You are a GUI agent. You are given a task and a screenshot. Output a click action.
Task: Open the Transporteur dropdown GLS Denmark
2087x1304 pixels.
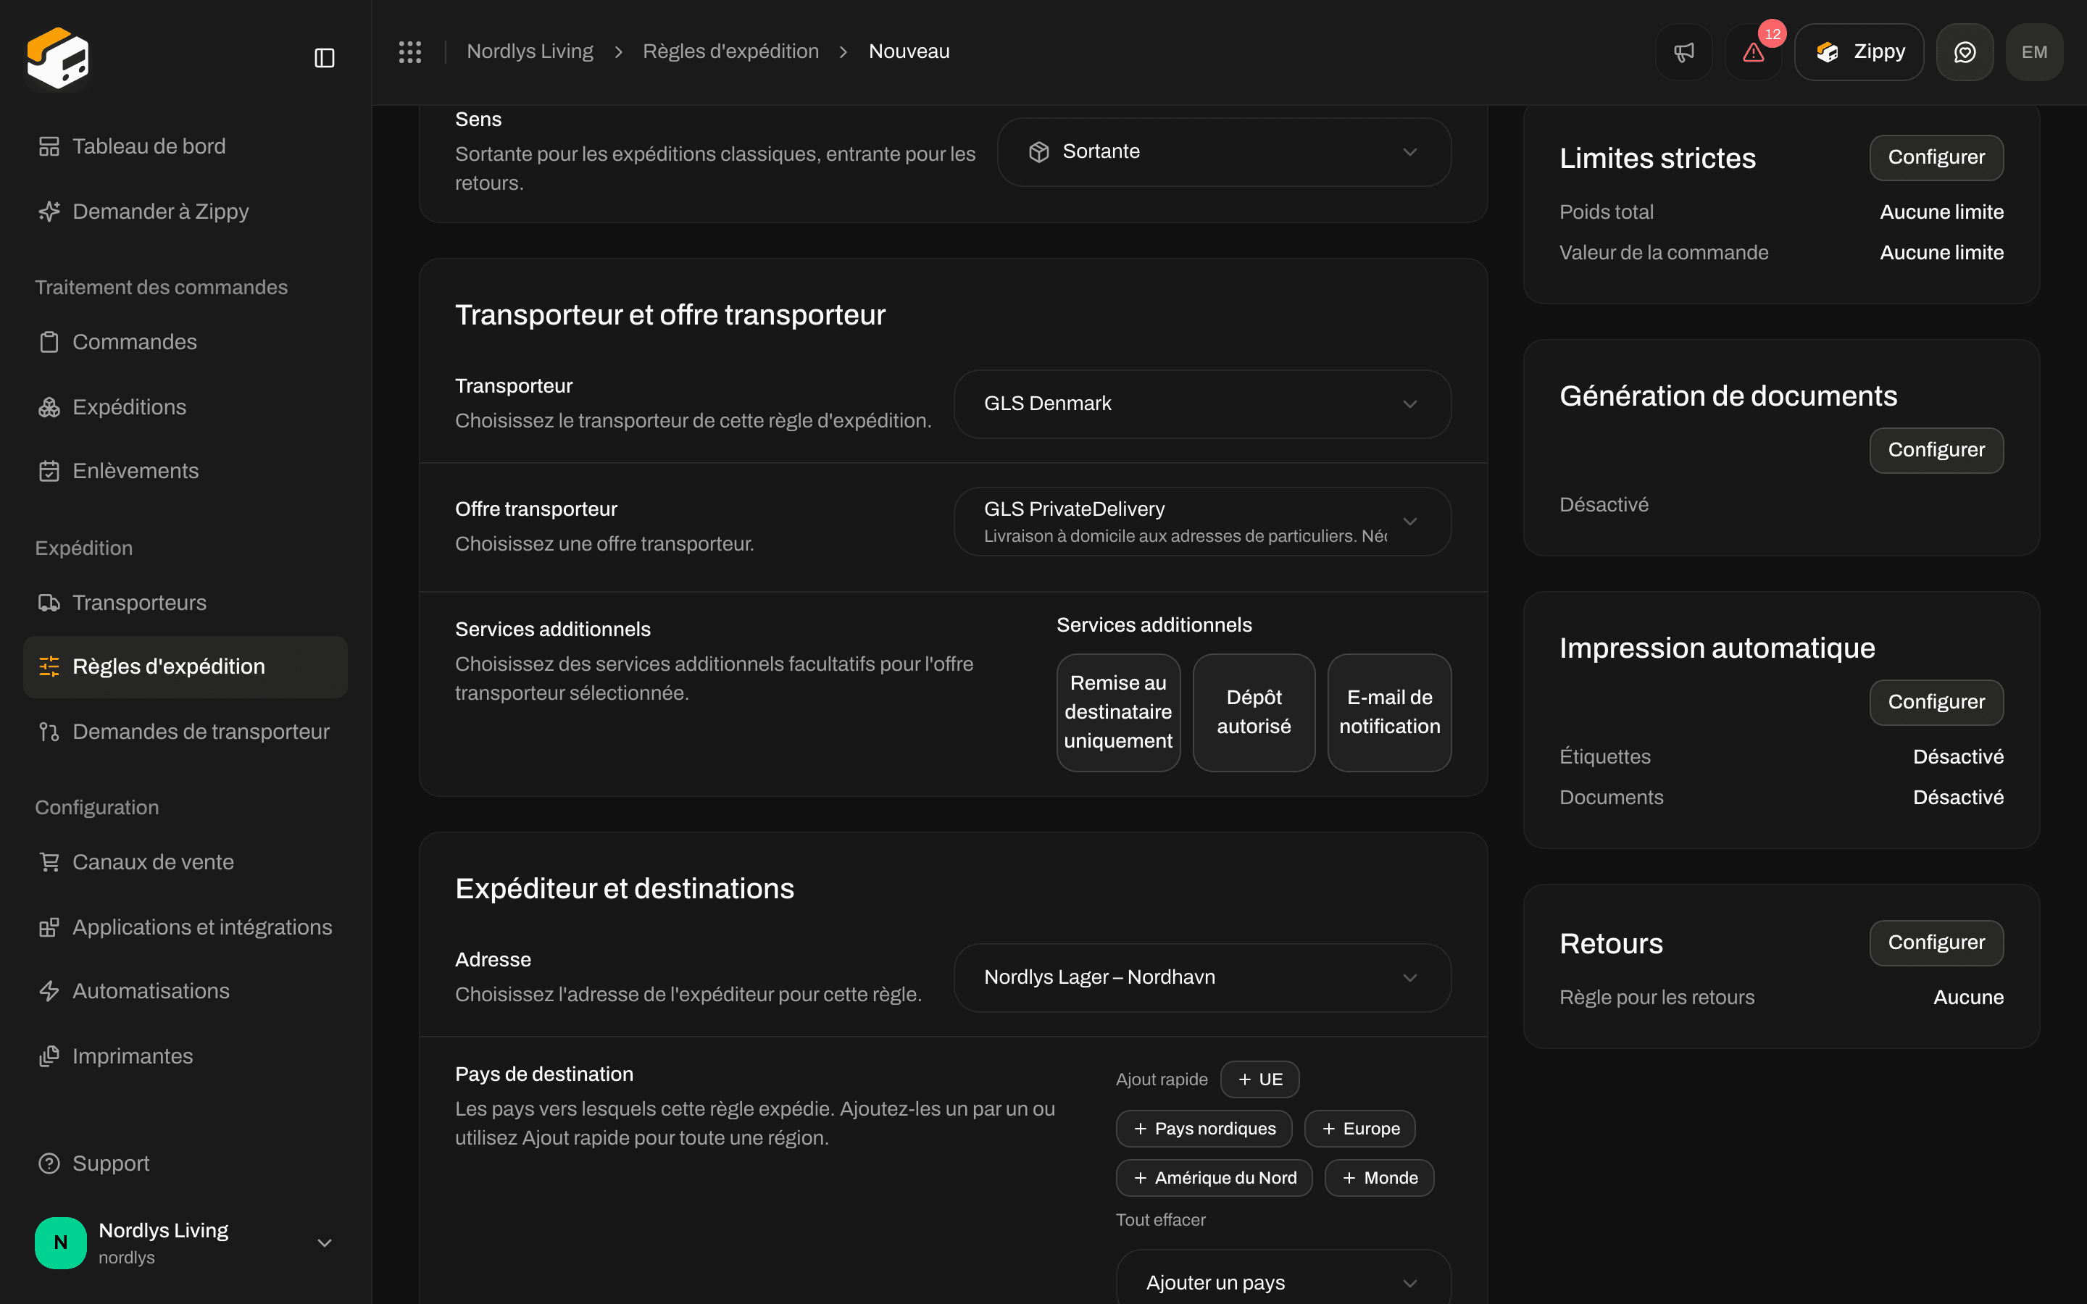click(x=1202, y=404)
